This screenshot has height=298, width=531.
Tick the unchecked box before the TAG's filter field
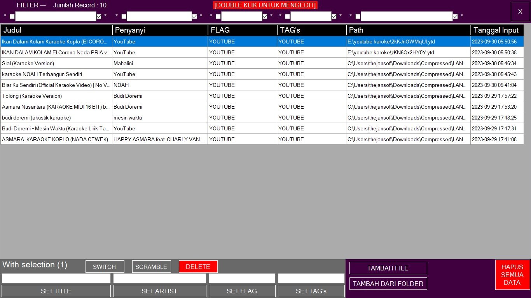point(287,16)
